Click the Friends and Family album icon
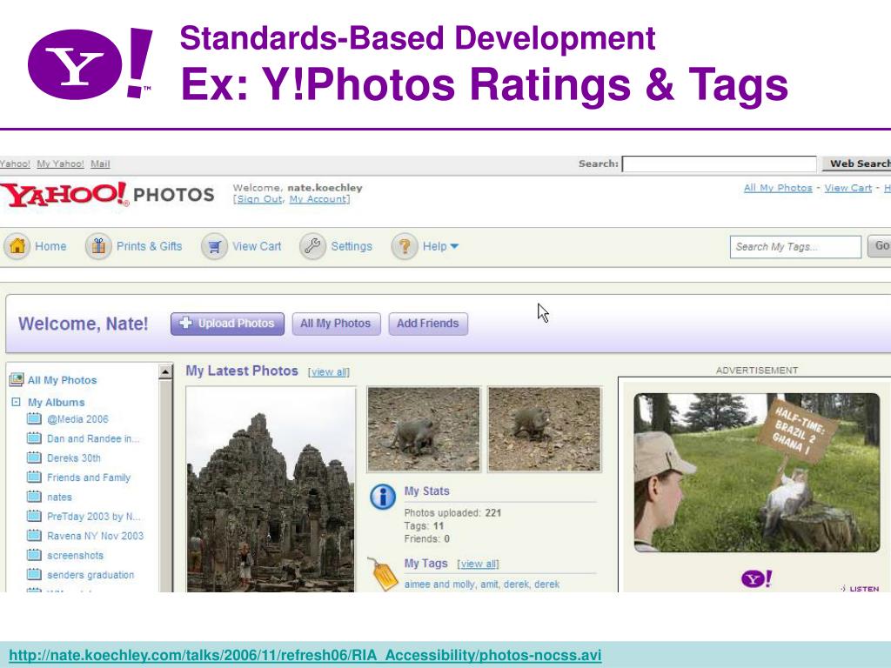 [x=34, y=478]
